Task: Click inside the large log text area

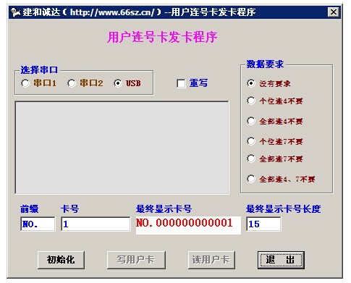Action: pos(122,148)
